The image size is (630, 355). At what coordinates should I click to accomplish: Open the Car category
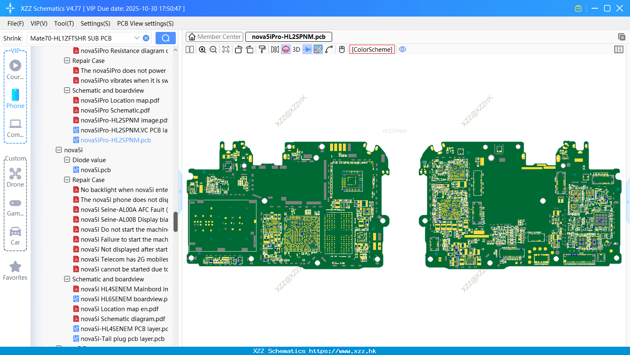pyautogui.click(x=15, y=236)
